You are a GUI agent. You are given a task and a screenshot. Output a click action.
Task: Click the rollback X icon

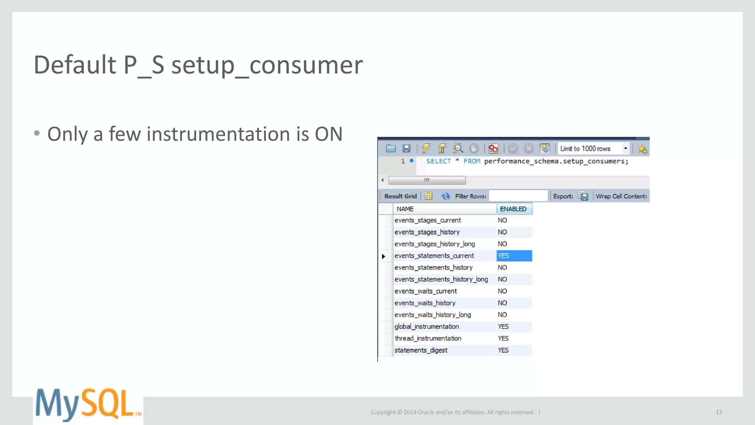[529, 149]
